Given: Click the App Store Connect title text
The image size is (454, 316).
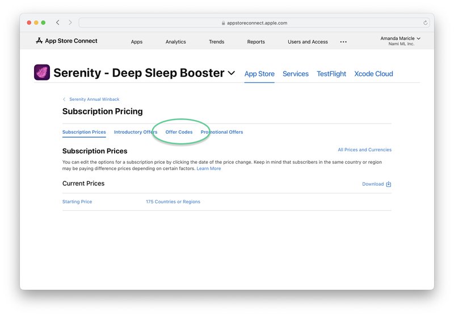Looking at the screenshot, I should click(x=71, y=41).
